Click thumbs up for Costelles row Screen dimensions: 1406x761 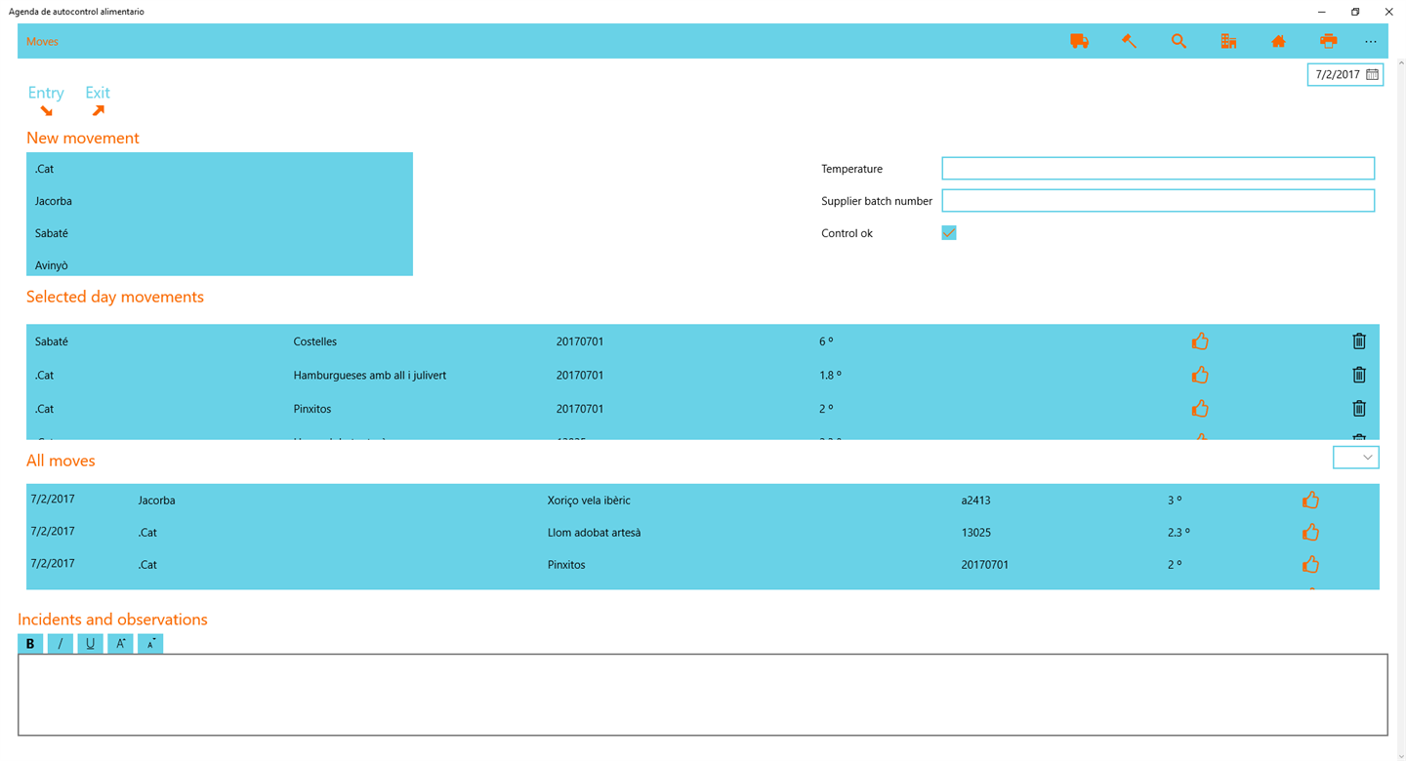point(1200,341)
